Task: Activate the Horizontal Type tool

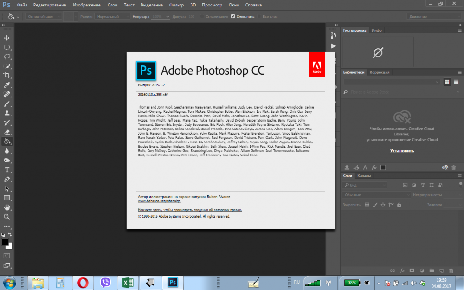Action: (7, 170)
